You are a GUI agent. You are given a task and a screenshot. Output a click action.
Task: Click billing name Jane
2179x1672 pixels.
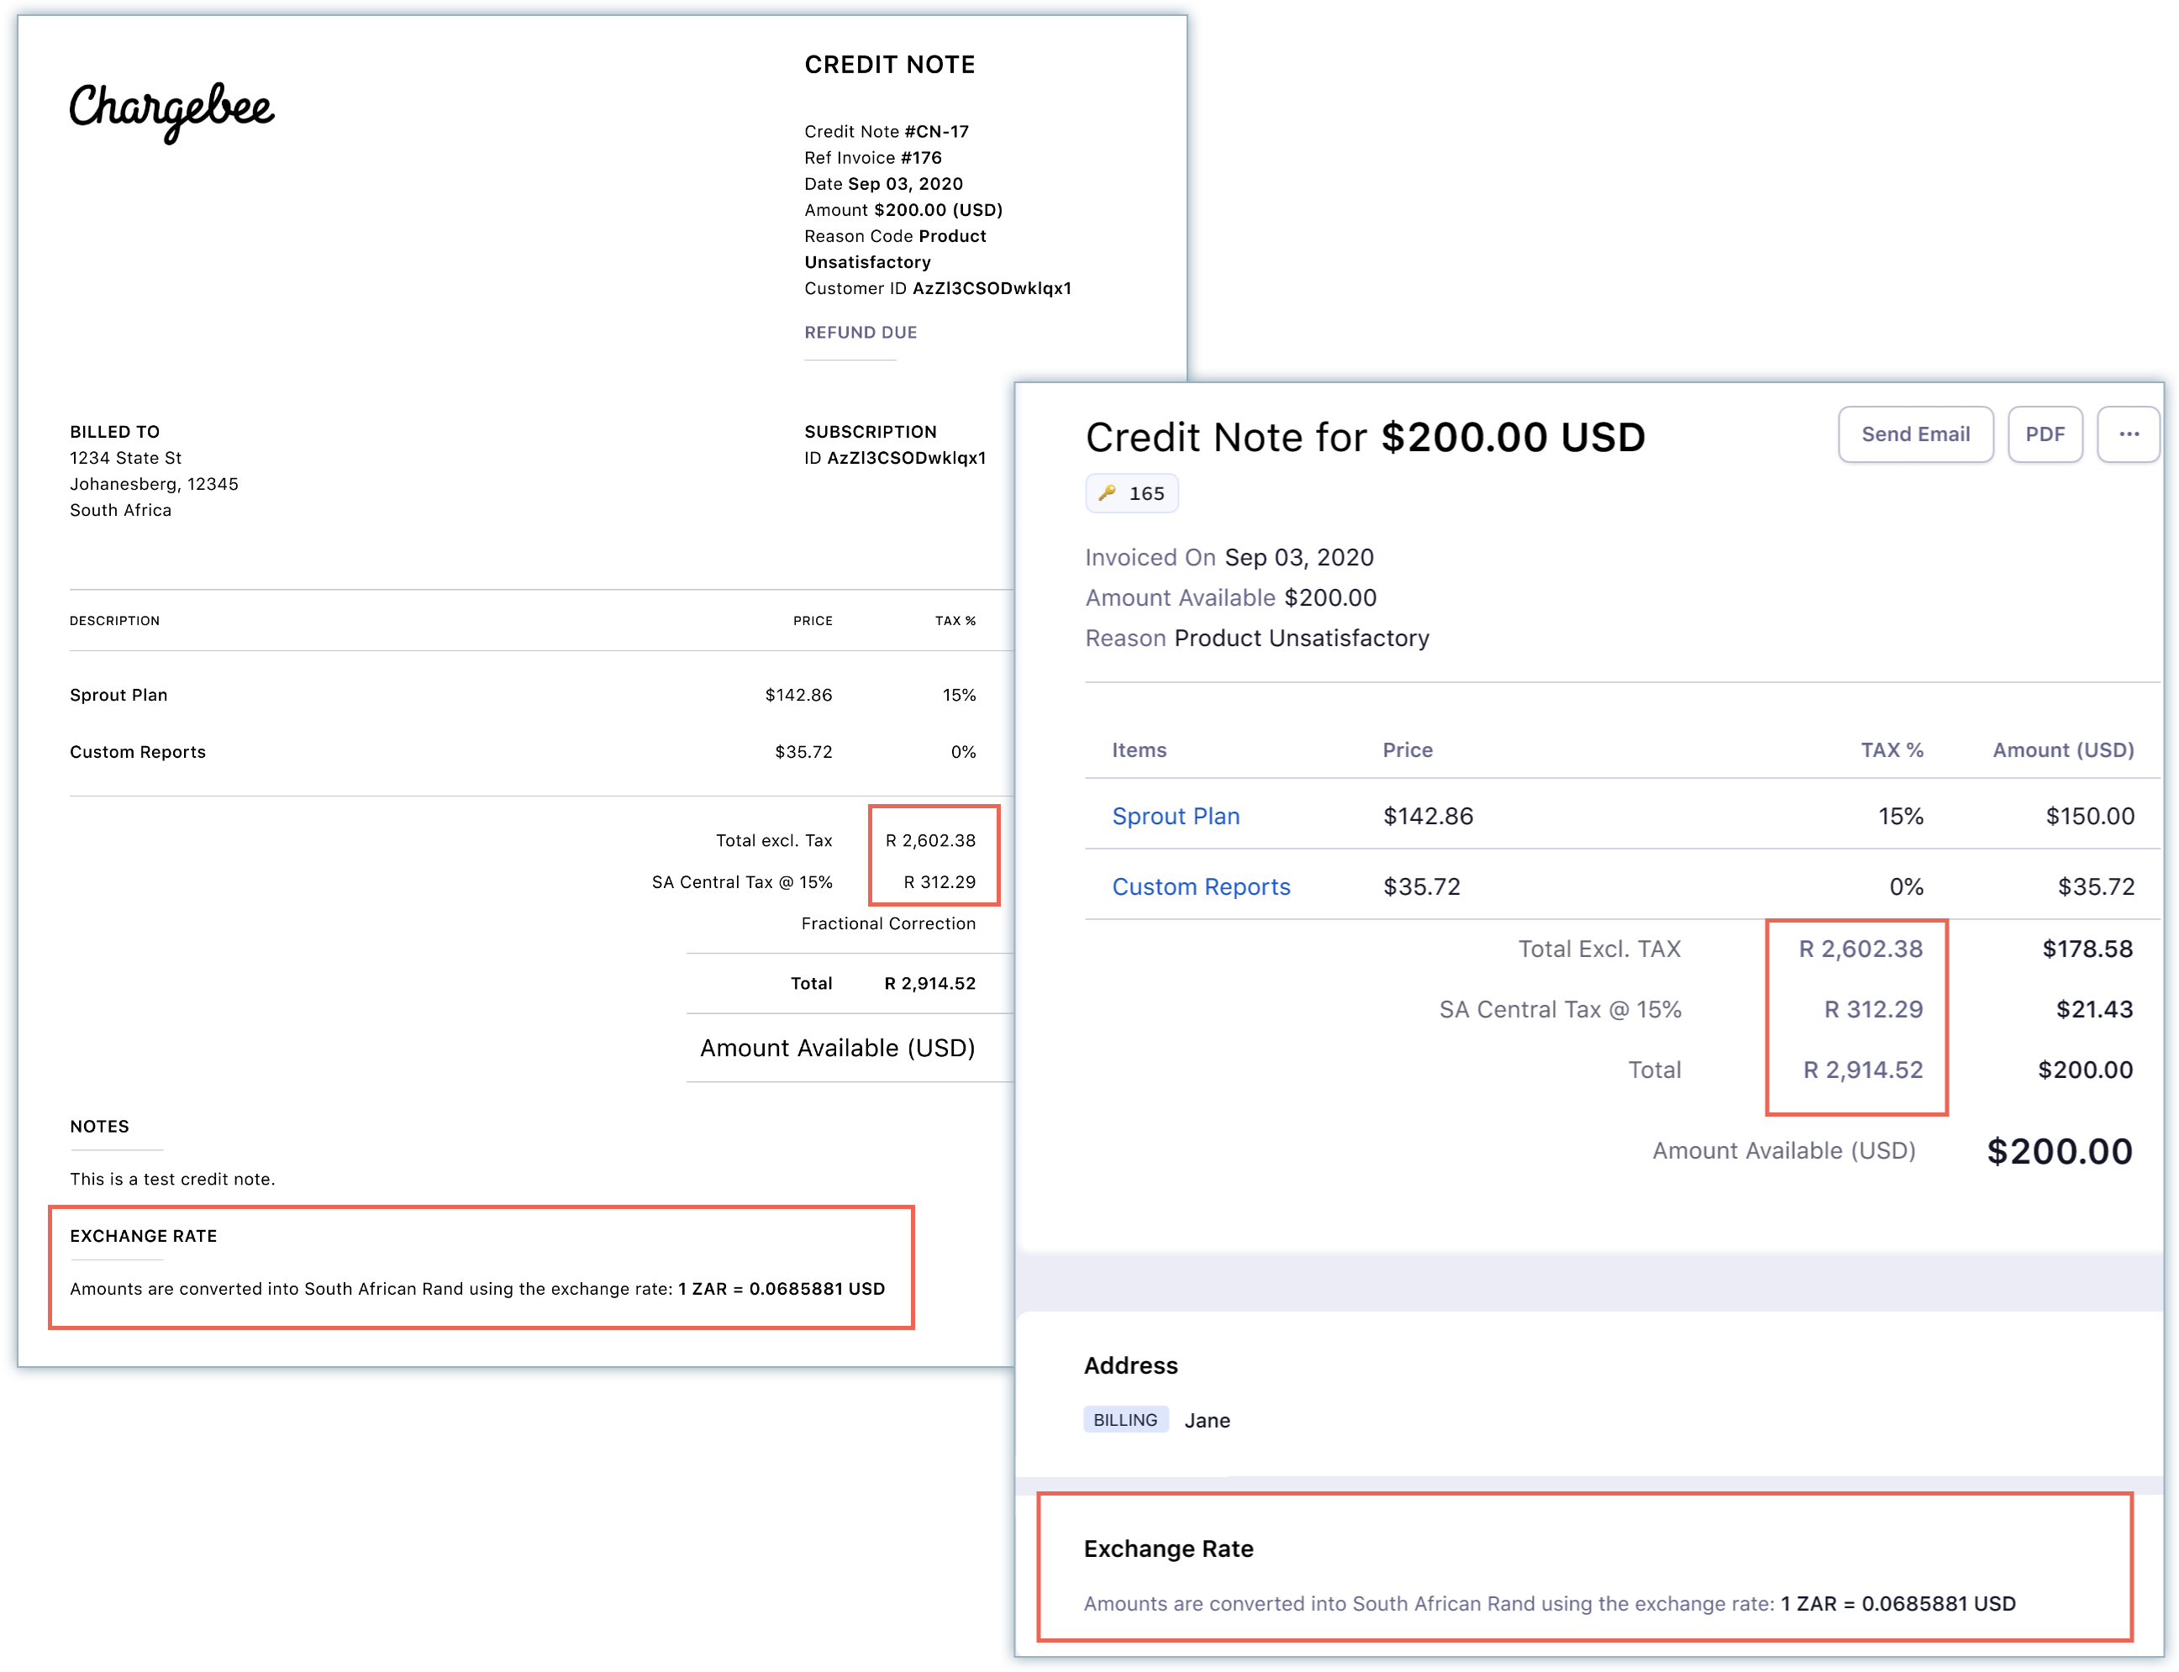point(1207,1422)
